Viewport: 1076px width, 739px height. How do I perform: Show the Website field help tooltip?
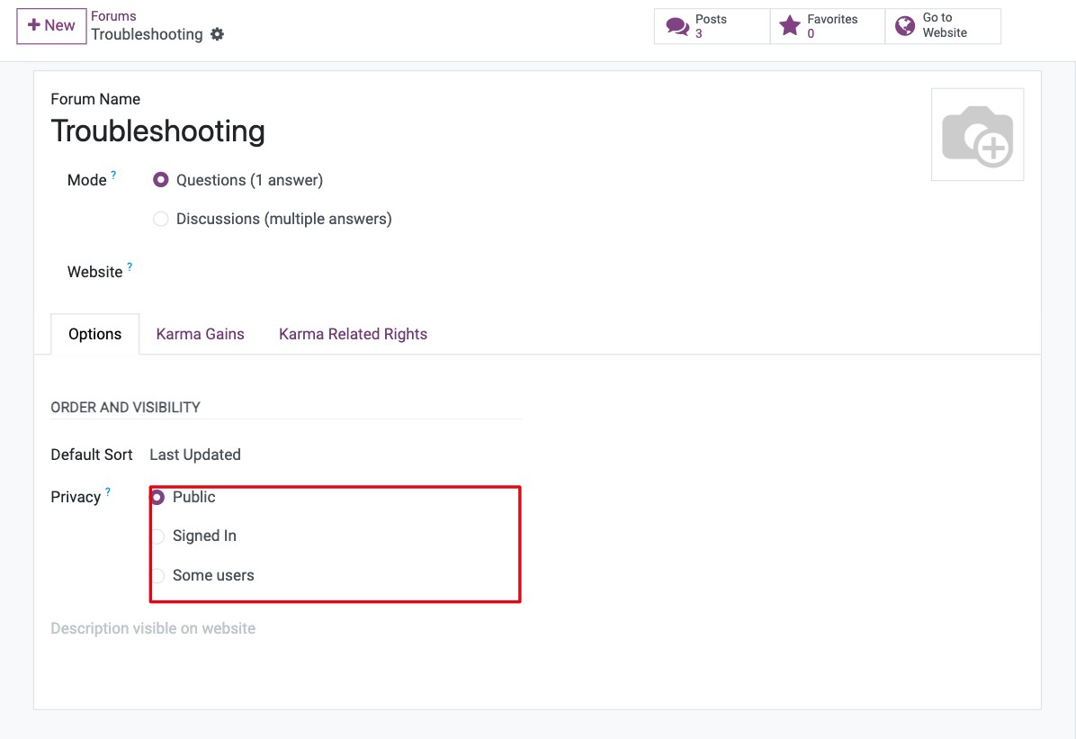[x=130, y=266]
